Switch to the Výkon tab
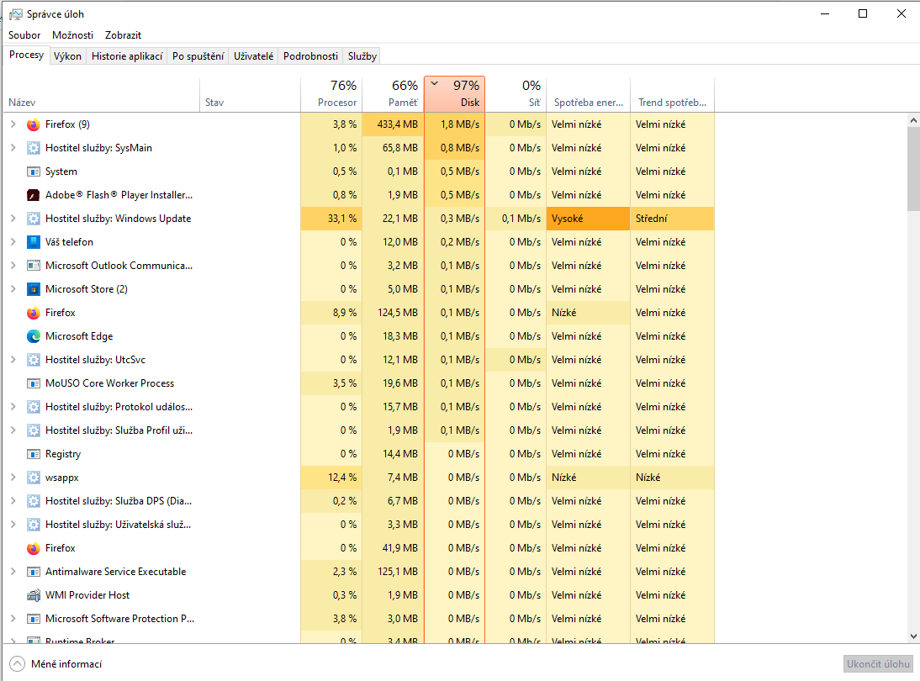This screenshot has width=920, height=681. click(67, 56)
